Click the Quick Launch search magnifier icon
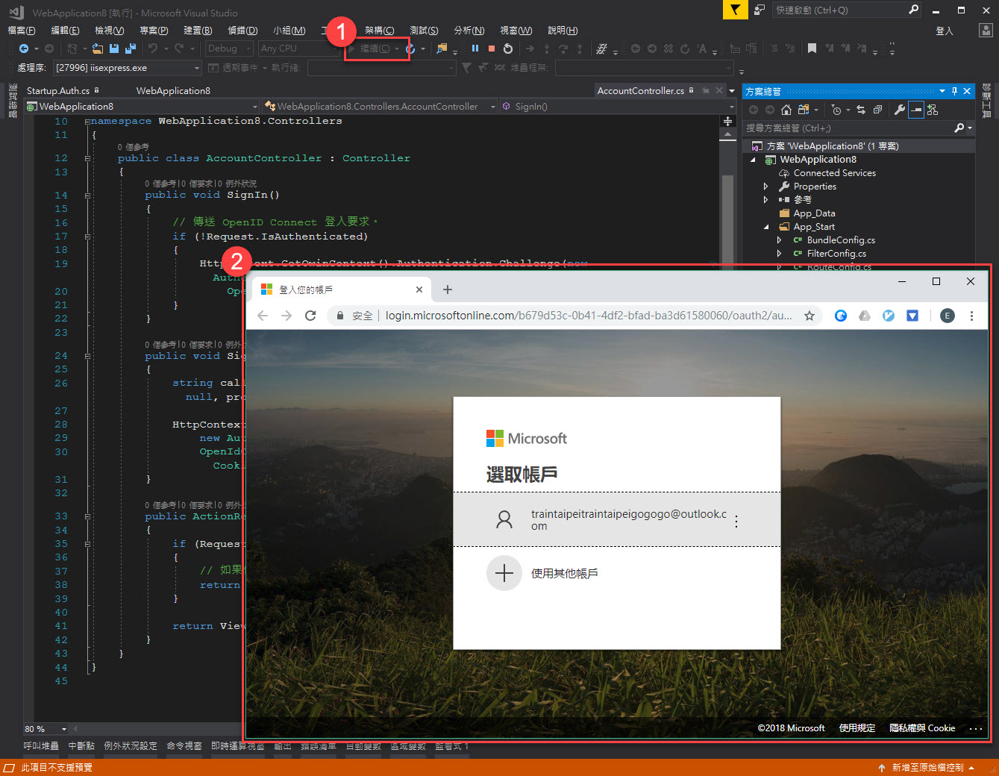The height and width of the screenshot is (776, 999). 914,10
